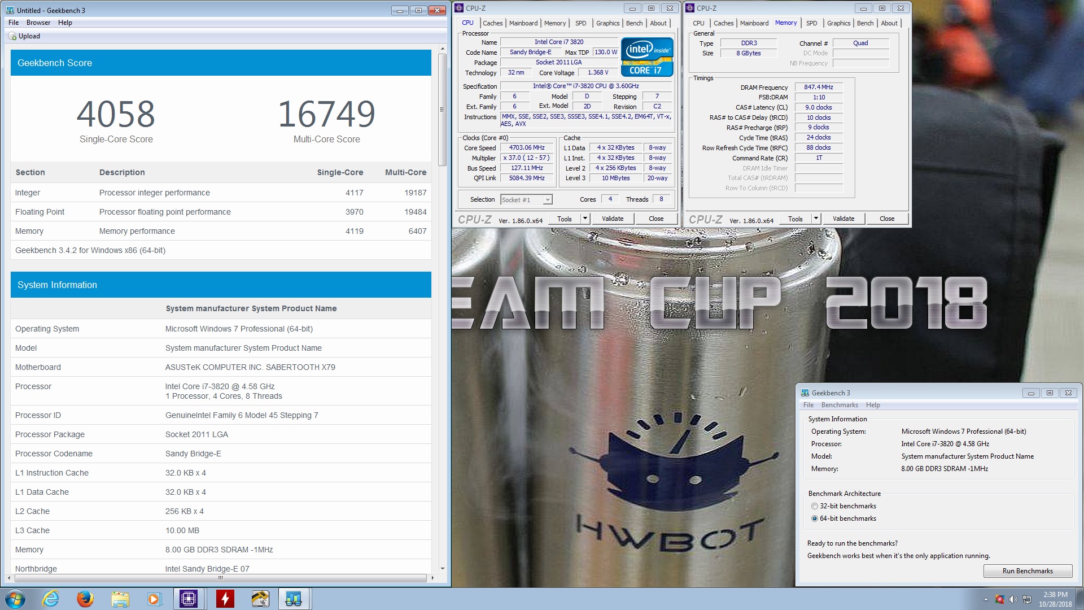Viewport: 1084px width, 610px height.
Task: Open the network status tray icon
Action: (x=1027, y=599)
